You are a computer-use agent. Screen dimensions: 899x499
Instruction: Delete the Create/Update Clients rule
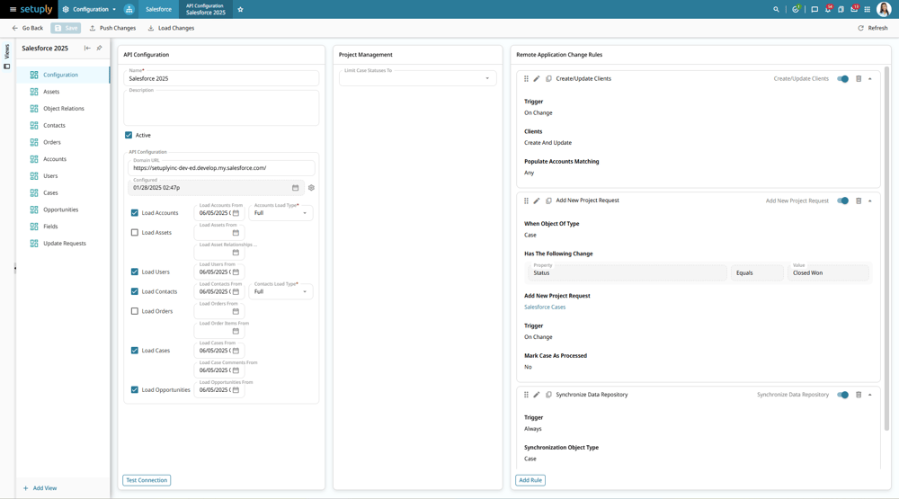click(859, 78)
